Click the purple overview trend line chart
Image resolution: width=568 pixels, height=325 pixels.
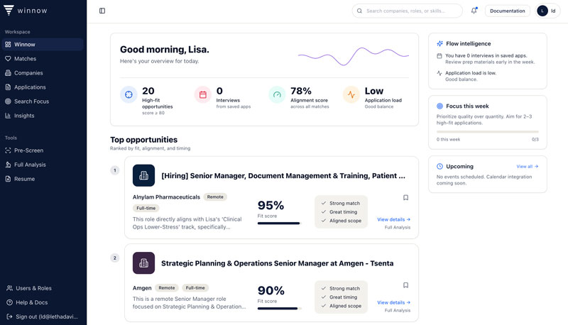pyautogui.click(x=354, y=56)
